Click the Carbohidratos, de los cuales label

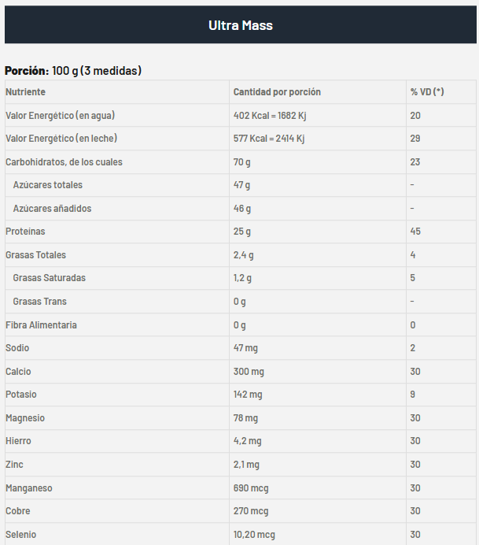(64, 162)
